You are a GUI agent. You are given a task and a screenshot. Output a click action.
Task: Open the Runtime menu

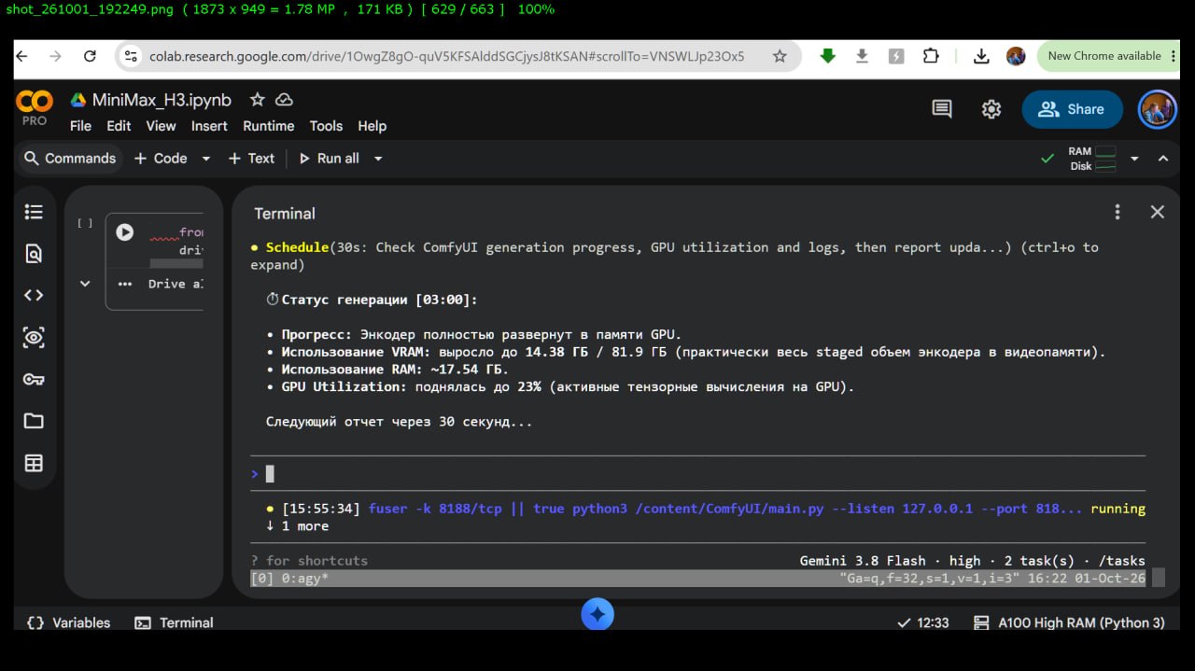(x=269, y=126)
